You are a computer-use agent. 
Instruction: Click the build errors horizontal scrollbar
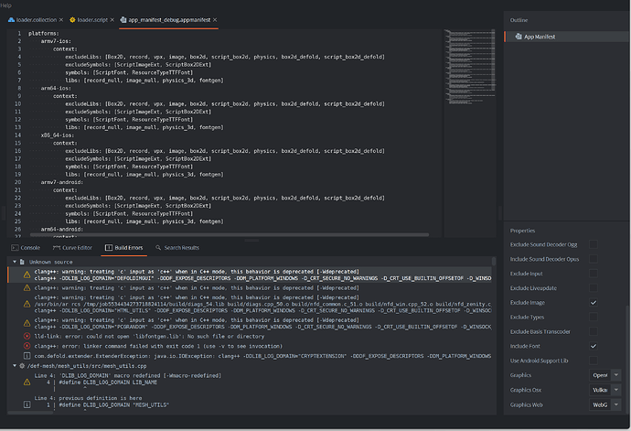30,412
